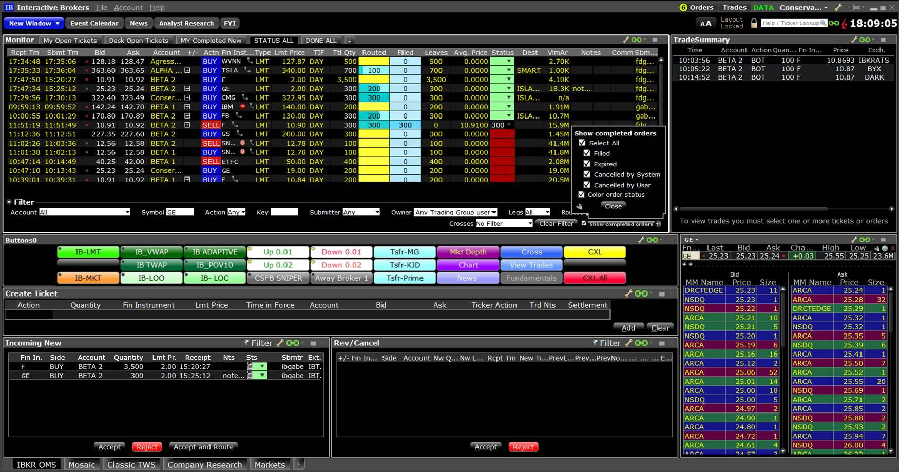Screen dimensions: 899x472
Task: Open the Account filter dropdown
Action: (x=85, y=212)
